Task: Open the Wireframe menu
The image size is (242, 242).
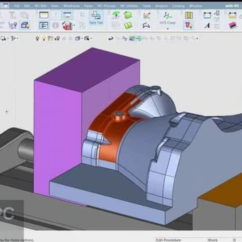Action: coord(71,6)
